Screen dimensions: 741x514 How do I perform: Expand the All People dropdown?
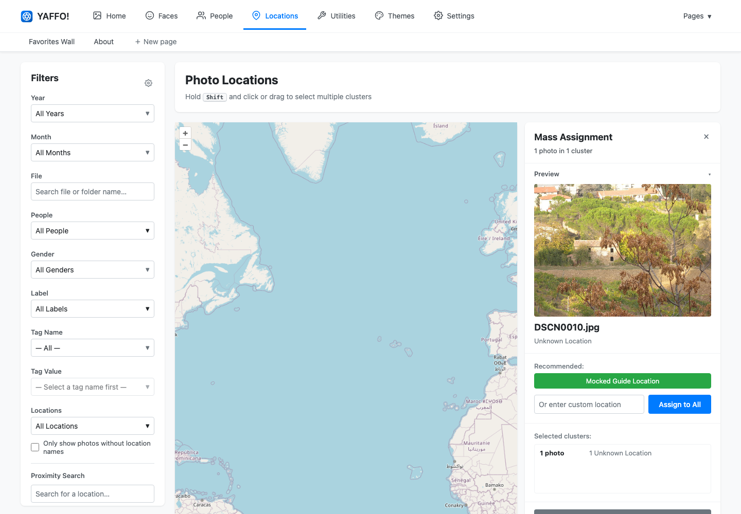coord(93,231)
